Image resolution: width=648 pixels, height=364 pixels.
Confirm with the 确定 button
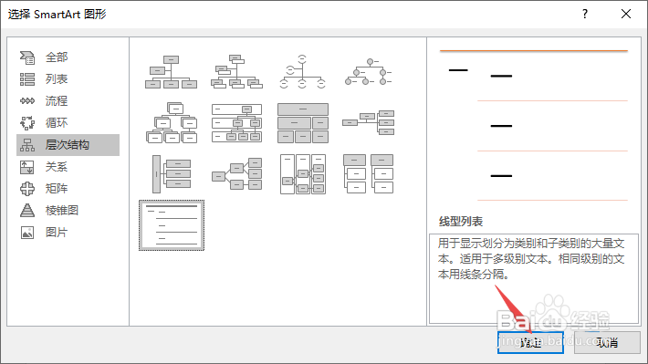530,342
